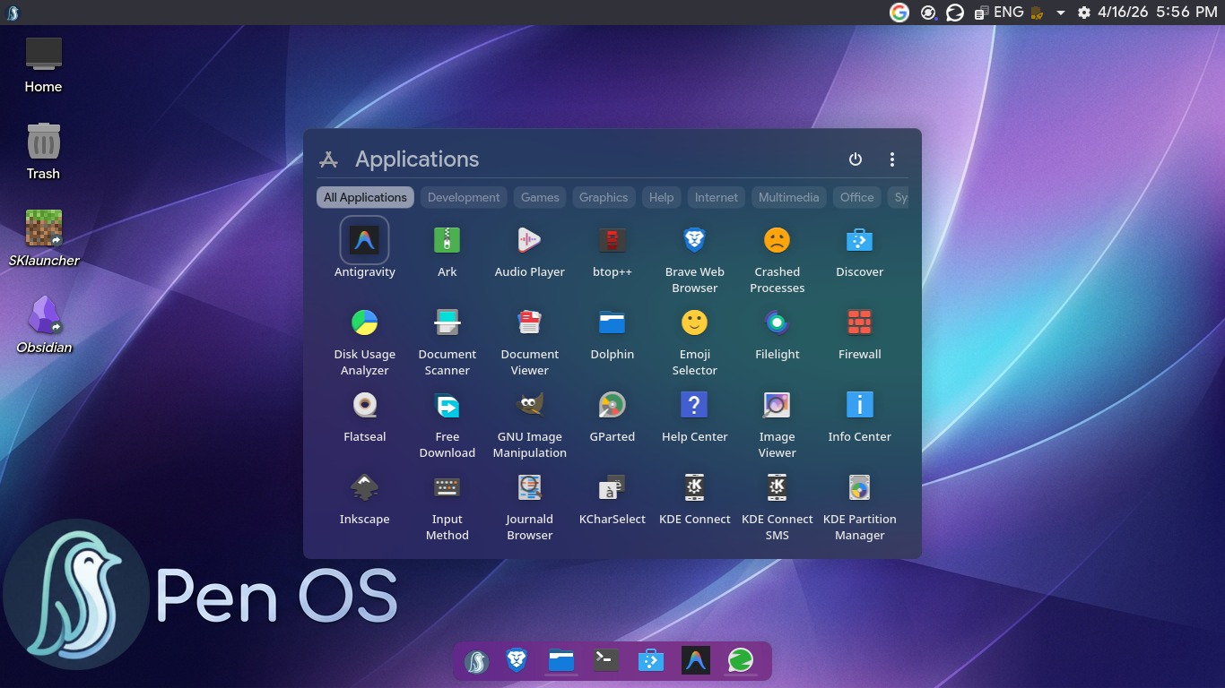Open the Home desktop icon
This screenshot has width=1225, height=688.
pyautogui.click(x=43, y=64)
